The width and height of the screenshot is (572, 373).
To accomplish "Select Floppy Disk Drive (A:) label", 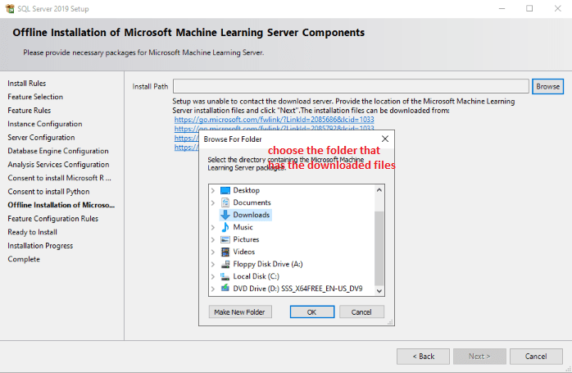I will [268, 264].
